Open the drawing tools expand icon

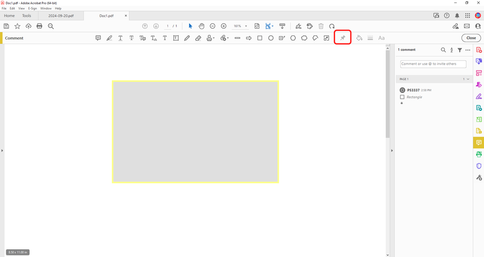326,38
